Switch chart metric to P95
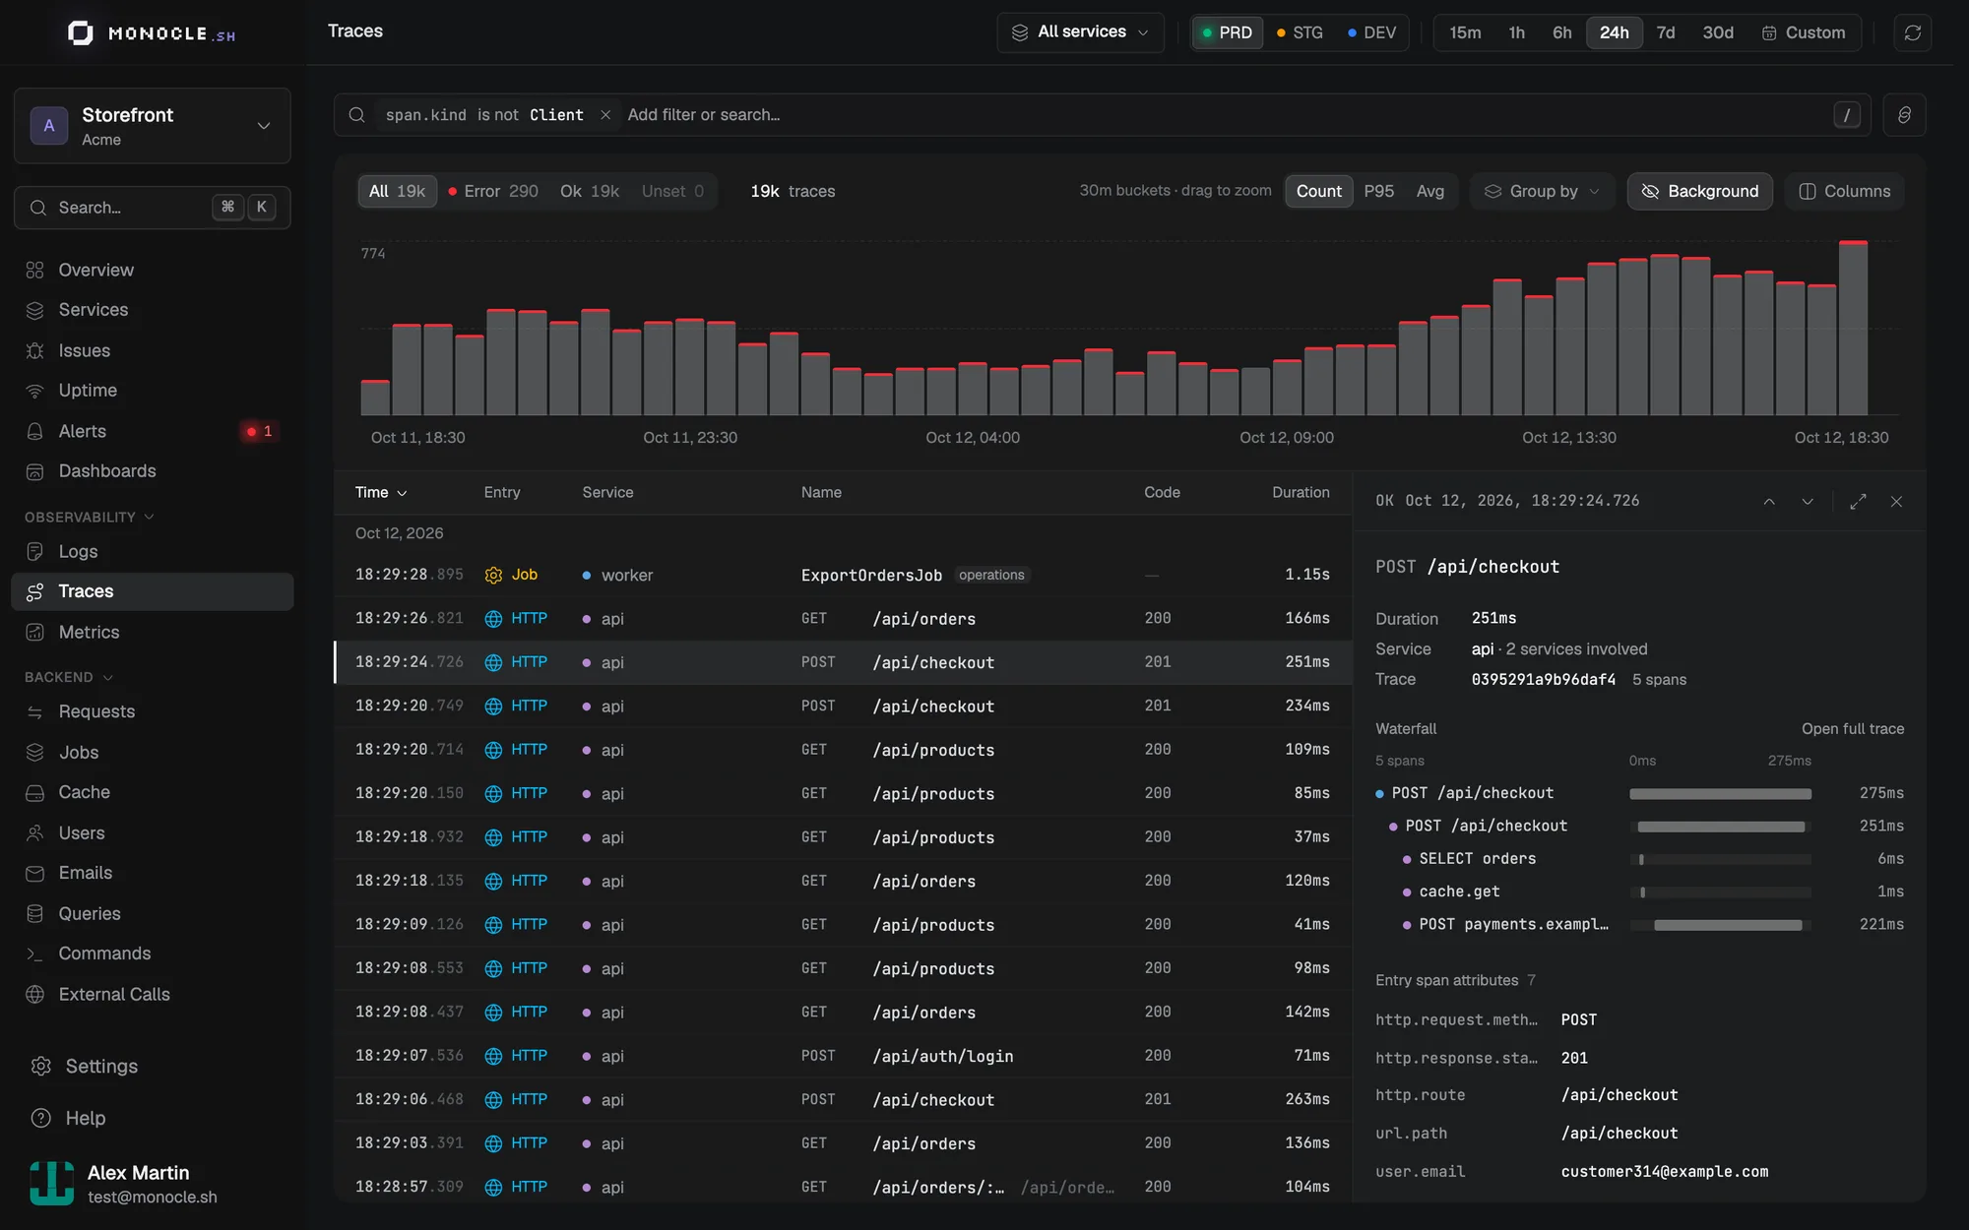1969x1230 pixels. point(1378,191)
